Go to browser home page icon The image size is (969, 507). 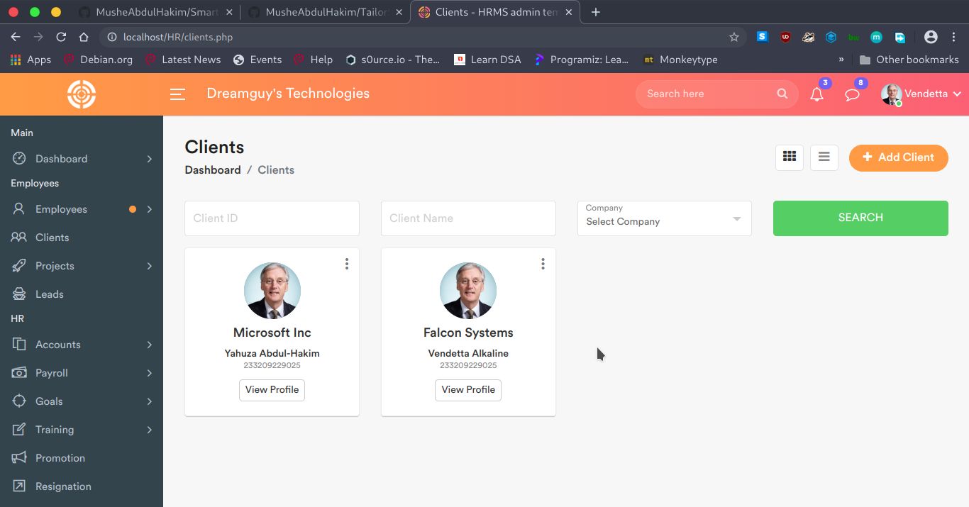click(x=84, y=37)
